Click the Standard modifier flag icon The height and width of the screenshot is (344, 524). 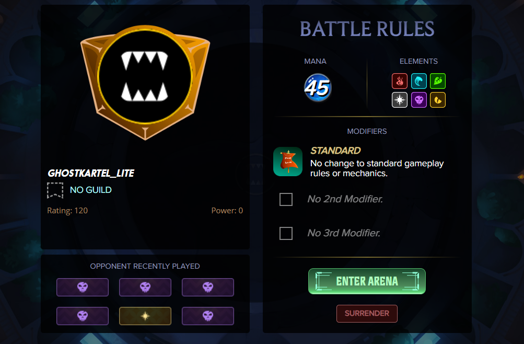288,162
